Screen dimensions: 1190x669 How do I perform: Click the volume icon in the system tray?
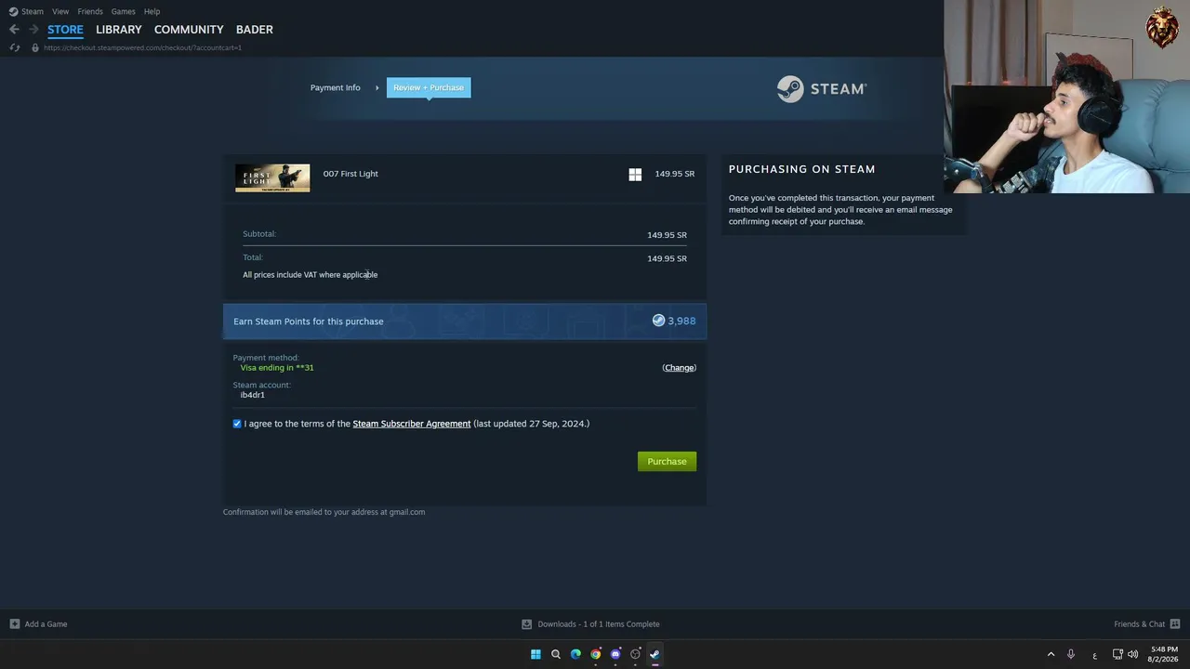(x=1132, y=654)
